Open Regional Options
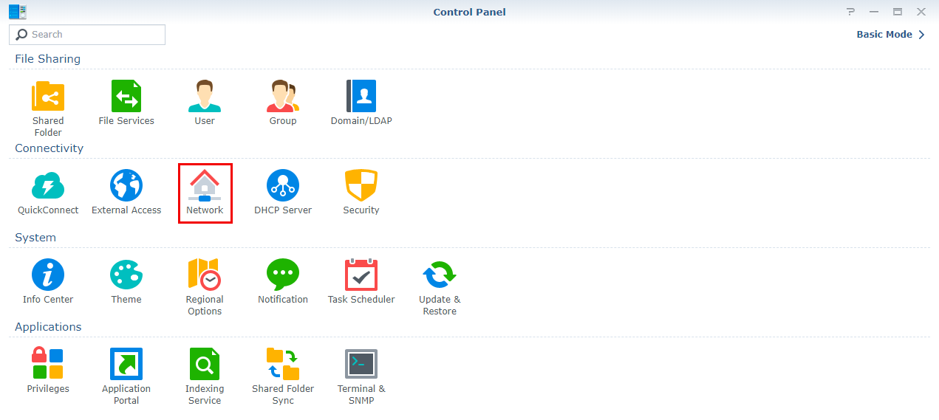The width and height of the screenshot is (939, 420). 205,275
